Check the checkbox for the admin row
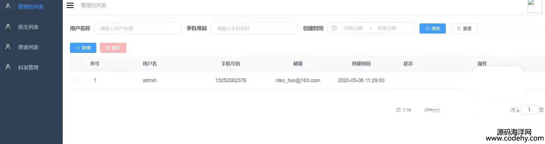 click(x=77, y=80)
